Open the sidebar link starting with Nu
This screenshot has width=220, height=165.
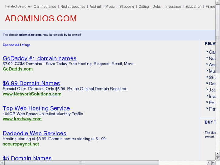(x=212, y=58)
